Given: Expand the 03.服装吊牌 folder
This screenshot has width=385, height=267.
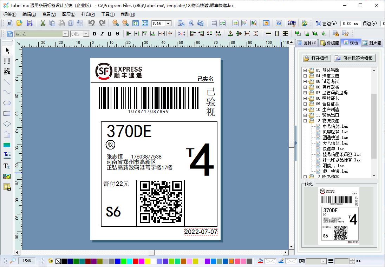Looking at the screenshot, I should click(305, 70).
